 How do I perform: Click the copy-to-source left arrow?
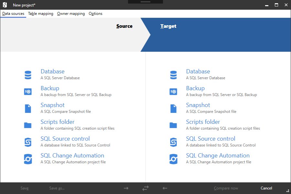tap(165, 188)
